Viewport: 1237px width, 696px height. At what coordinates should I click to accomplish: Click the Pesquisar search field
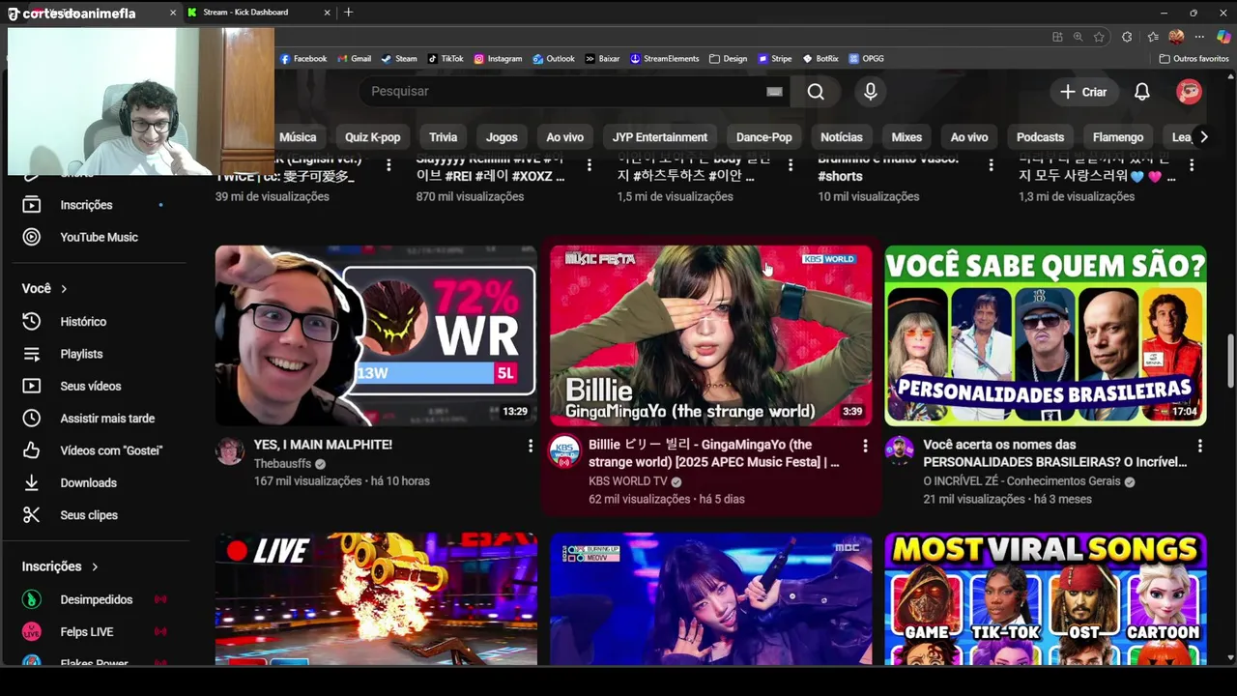[x=565, y=91]
